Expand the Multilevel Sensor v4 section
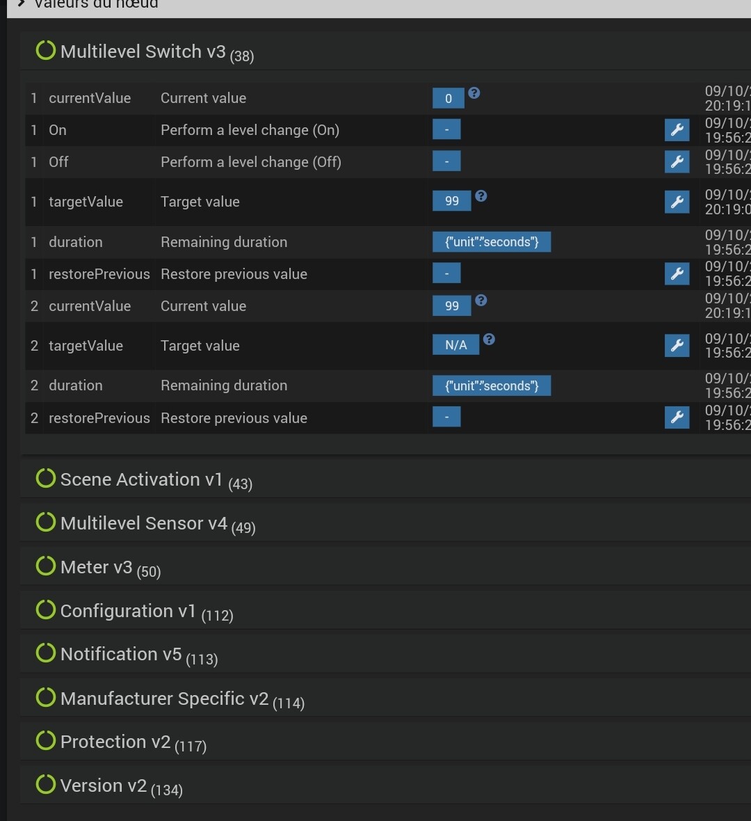 pyautogui.click(x=143, y=524)
